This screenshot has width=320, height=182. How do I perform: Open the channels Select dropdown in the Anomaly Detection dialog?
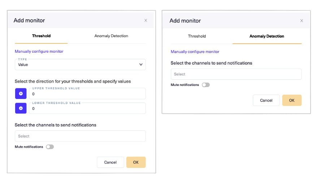(x=236, y=74)
